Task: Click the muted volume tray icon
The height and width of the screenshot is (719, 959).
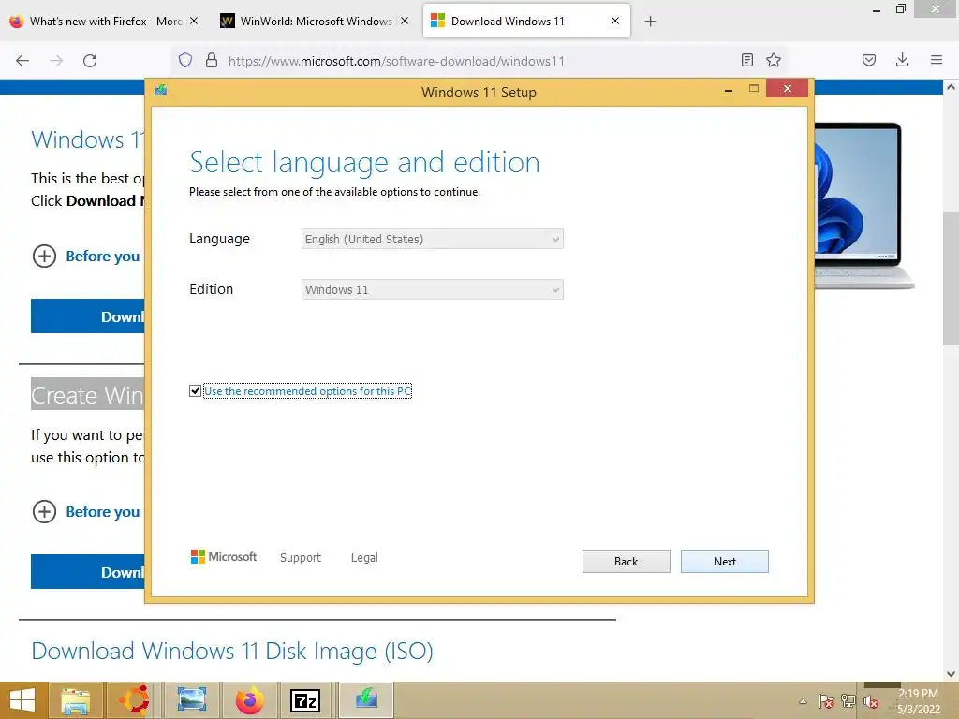Action: pos(870,701)
